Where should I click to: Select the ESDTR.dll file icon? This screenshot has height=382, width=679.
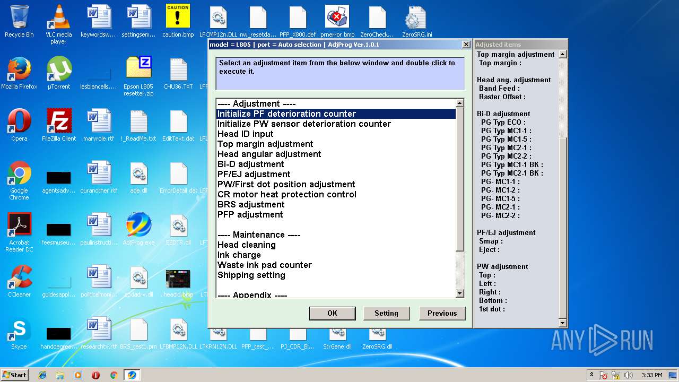click(178, 229)
